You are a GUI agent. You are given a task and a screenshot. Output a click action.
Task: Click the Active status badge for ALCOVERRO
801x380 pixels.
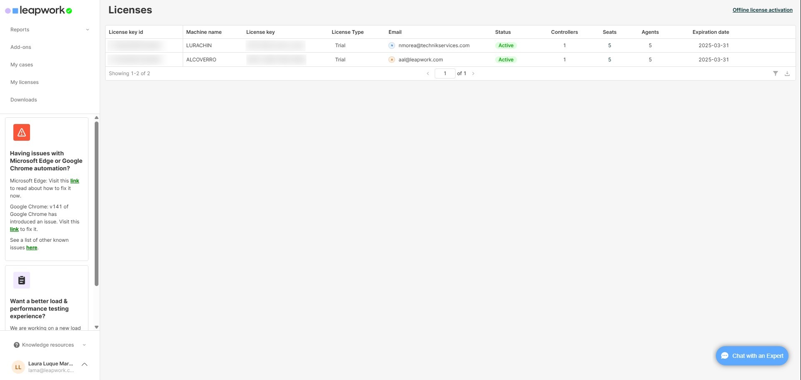506,59
